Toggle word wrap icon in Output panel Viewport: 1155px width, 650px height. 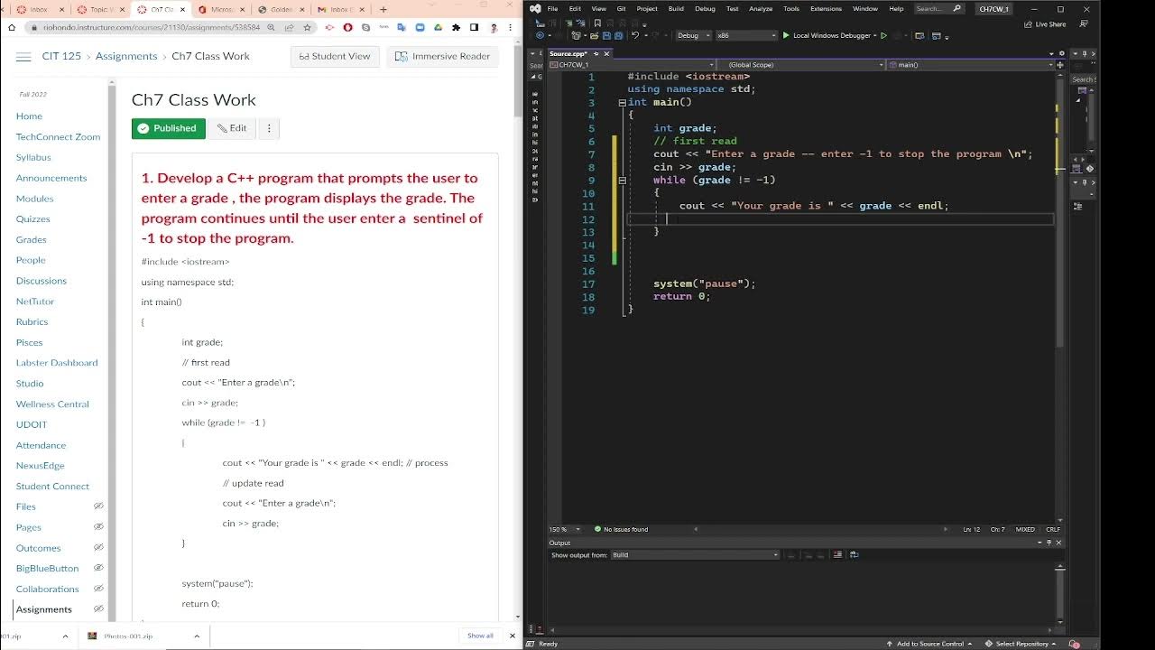coord(837,554)
